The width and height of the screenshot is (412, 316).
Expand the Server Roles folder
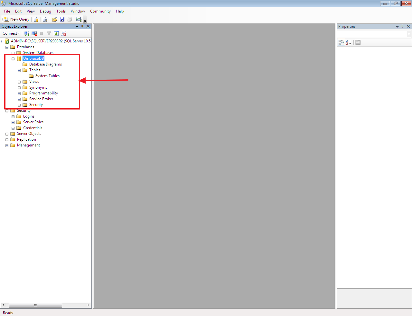[13, 122]
